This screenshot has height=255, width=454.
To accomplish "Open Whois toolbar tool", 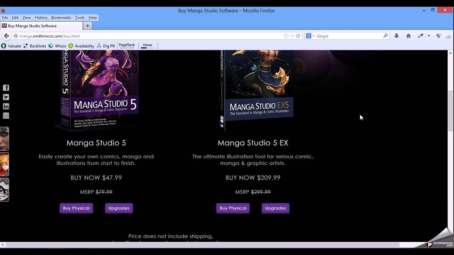I will (x=57, y=46).
